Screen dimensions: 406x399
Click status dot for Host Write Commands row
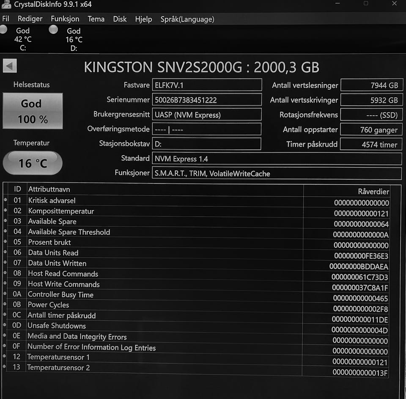pos(5,283)
